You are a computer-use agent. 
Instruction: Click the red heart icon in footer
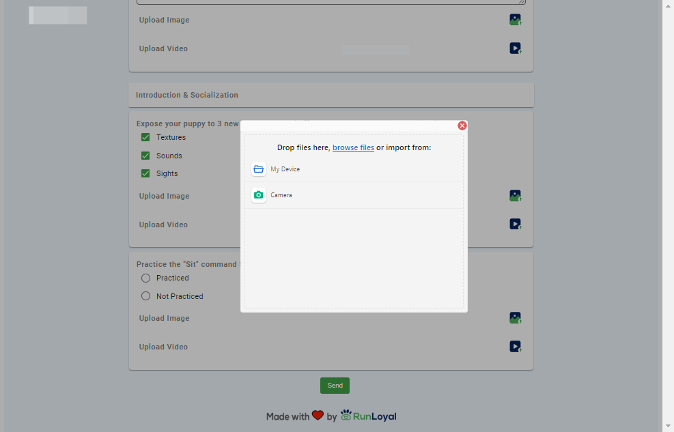[318, 415]
